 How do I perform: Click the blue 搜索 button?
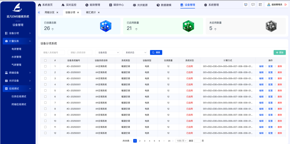[156, 52]
